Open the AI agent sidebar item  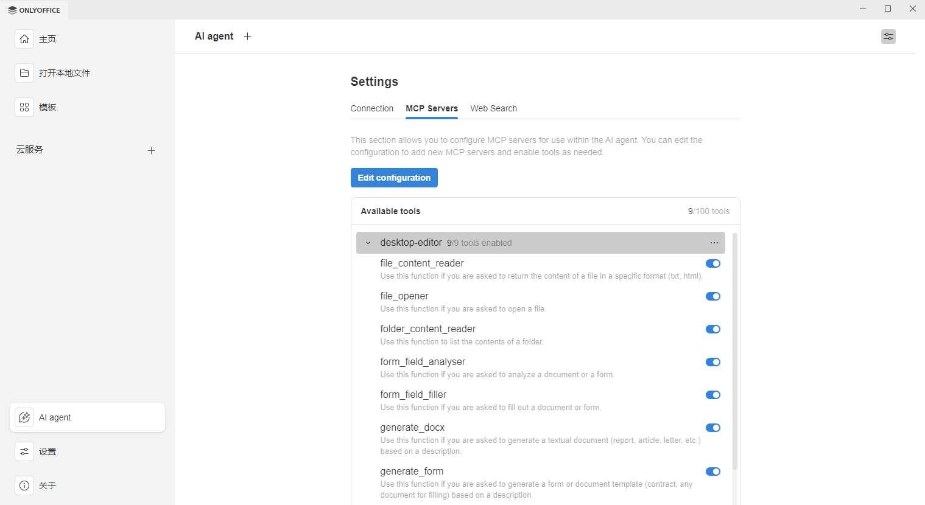click(87, 417)
